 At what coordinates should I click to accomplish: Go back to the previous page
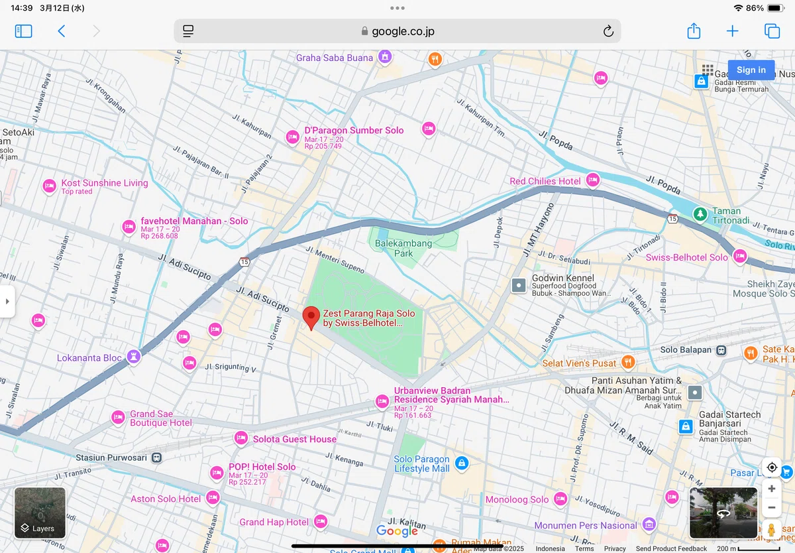pos(62,31)
